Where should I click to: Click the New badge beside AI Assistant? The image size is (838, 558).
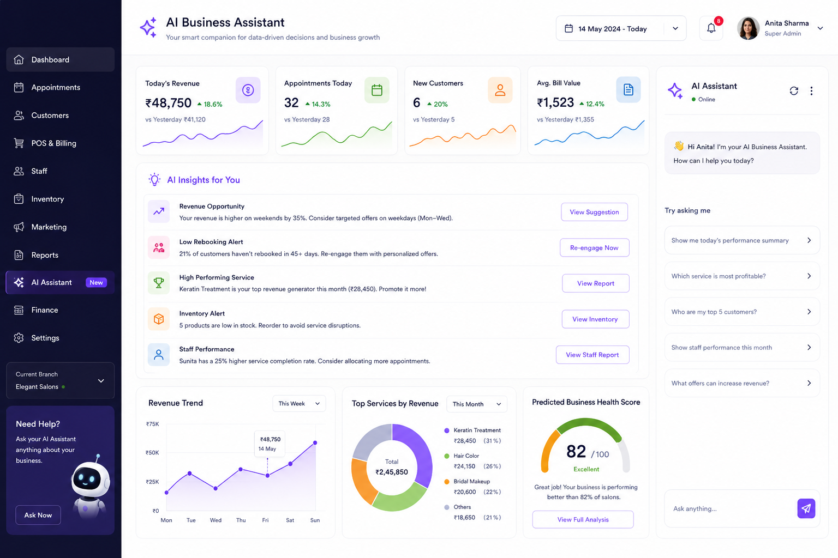[96, 282]
